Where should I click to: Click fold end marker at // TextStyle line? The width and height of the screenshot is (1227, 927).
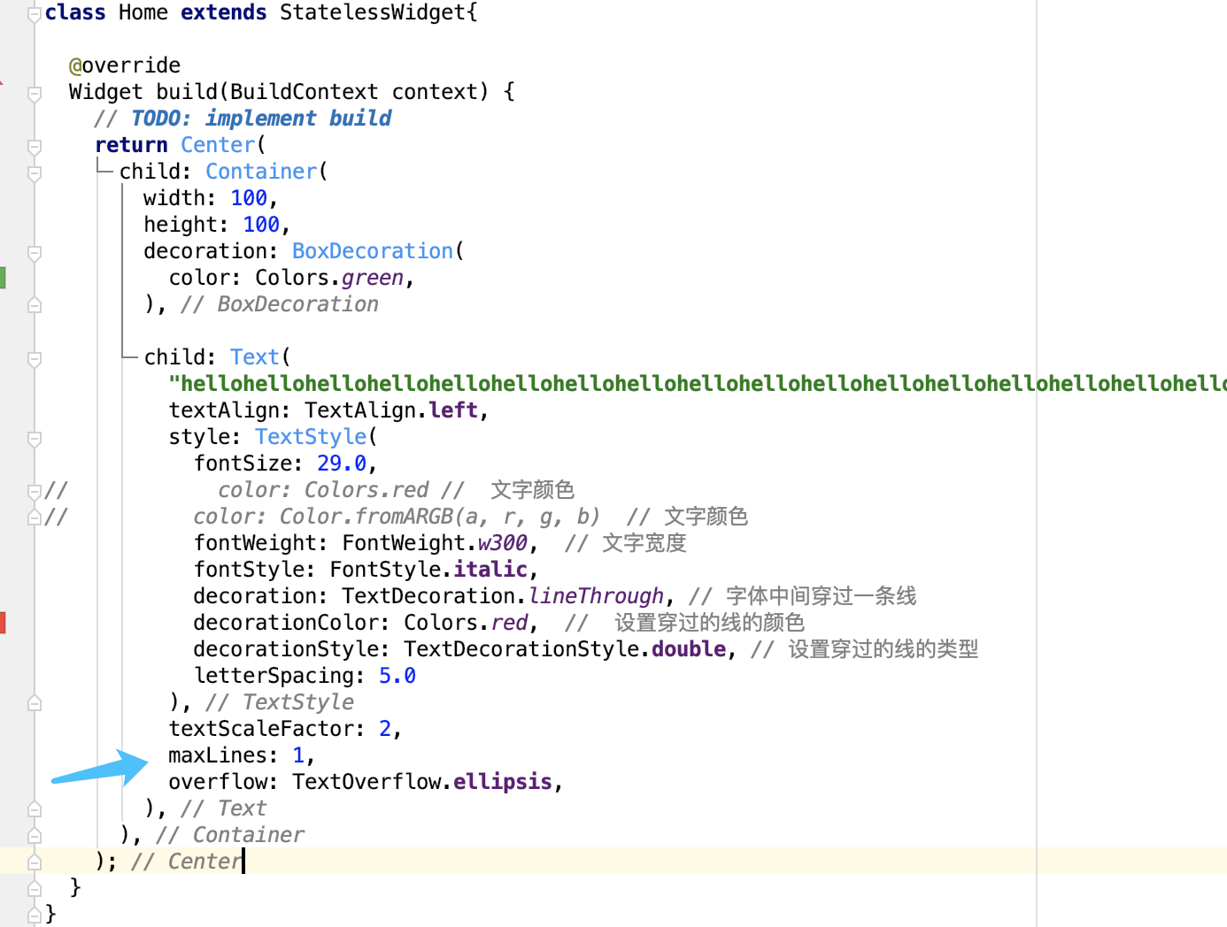tap(35, 703)
